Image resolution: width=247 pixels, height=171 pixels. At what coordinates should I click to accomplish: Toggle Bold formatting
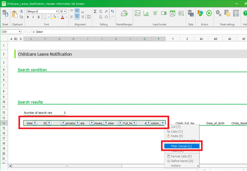[28, 17]
